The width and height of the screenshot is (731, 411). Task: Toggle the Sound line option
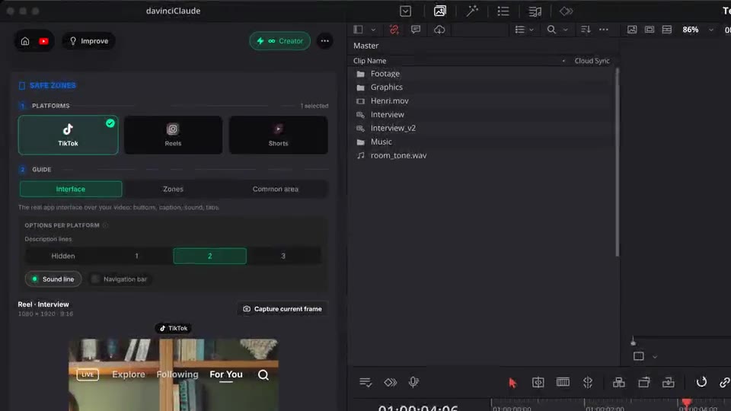pyautogui.click(x=53, y=279)
